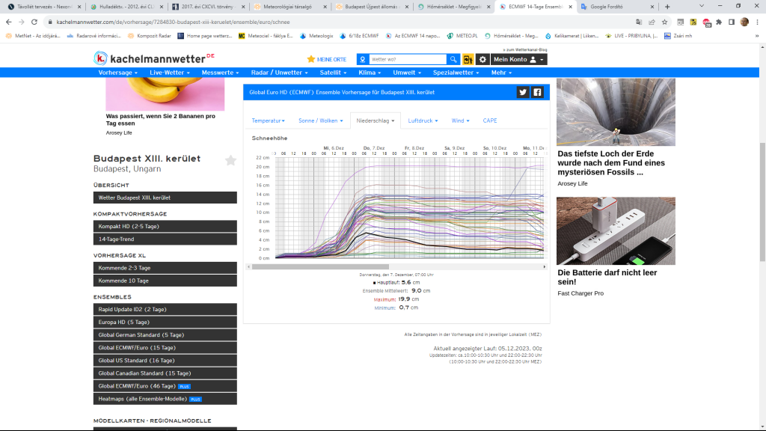The width and height of the screenshot is (766, 431).
Task: Expand the Radar / Unwetter menu
Action: point(281,73)
